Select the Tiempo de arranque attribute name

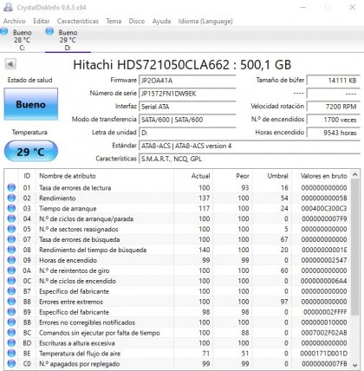68,208
